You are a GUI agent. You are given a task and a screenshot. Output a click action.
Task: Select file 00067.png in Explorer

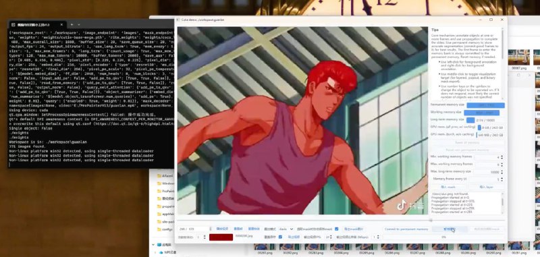(x=519, y=59)
